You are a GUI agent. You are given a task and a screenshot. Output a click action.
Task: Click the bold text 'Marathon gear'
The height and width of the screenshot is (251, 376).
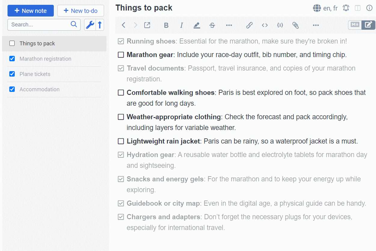coord(150,55)
